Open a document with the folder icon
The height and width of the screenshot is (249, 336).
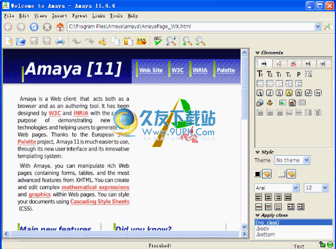21,41
